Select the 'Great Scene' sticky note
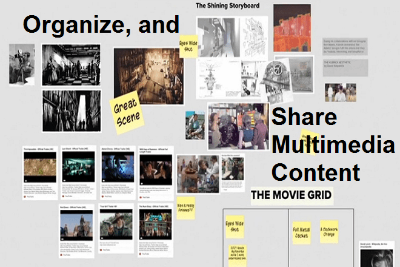400x267 pixels. [x=127, y=112]
